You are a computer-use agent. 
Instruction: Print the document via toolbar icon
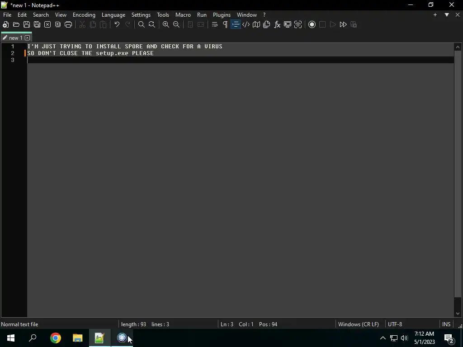click(68, 24)
